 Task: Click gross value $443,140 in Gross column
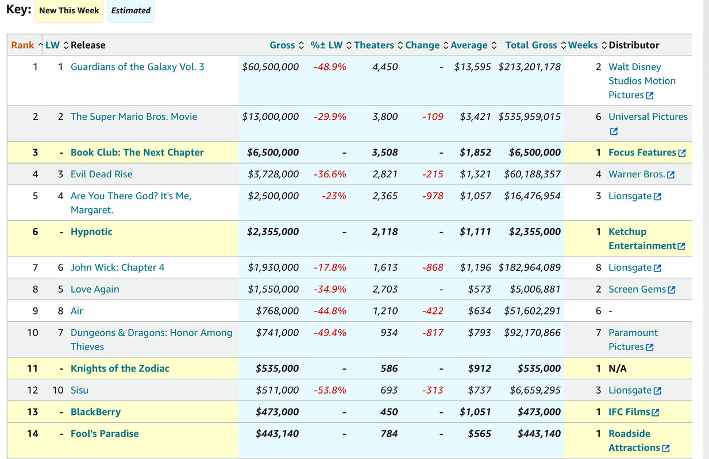tap(277, 434)
